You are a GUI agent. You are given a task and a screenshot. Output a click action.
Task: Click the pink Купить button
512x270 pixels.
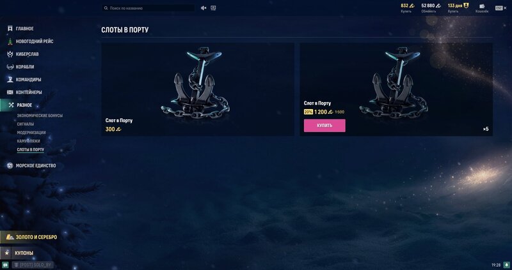point(324,125)
